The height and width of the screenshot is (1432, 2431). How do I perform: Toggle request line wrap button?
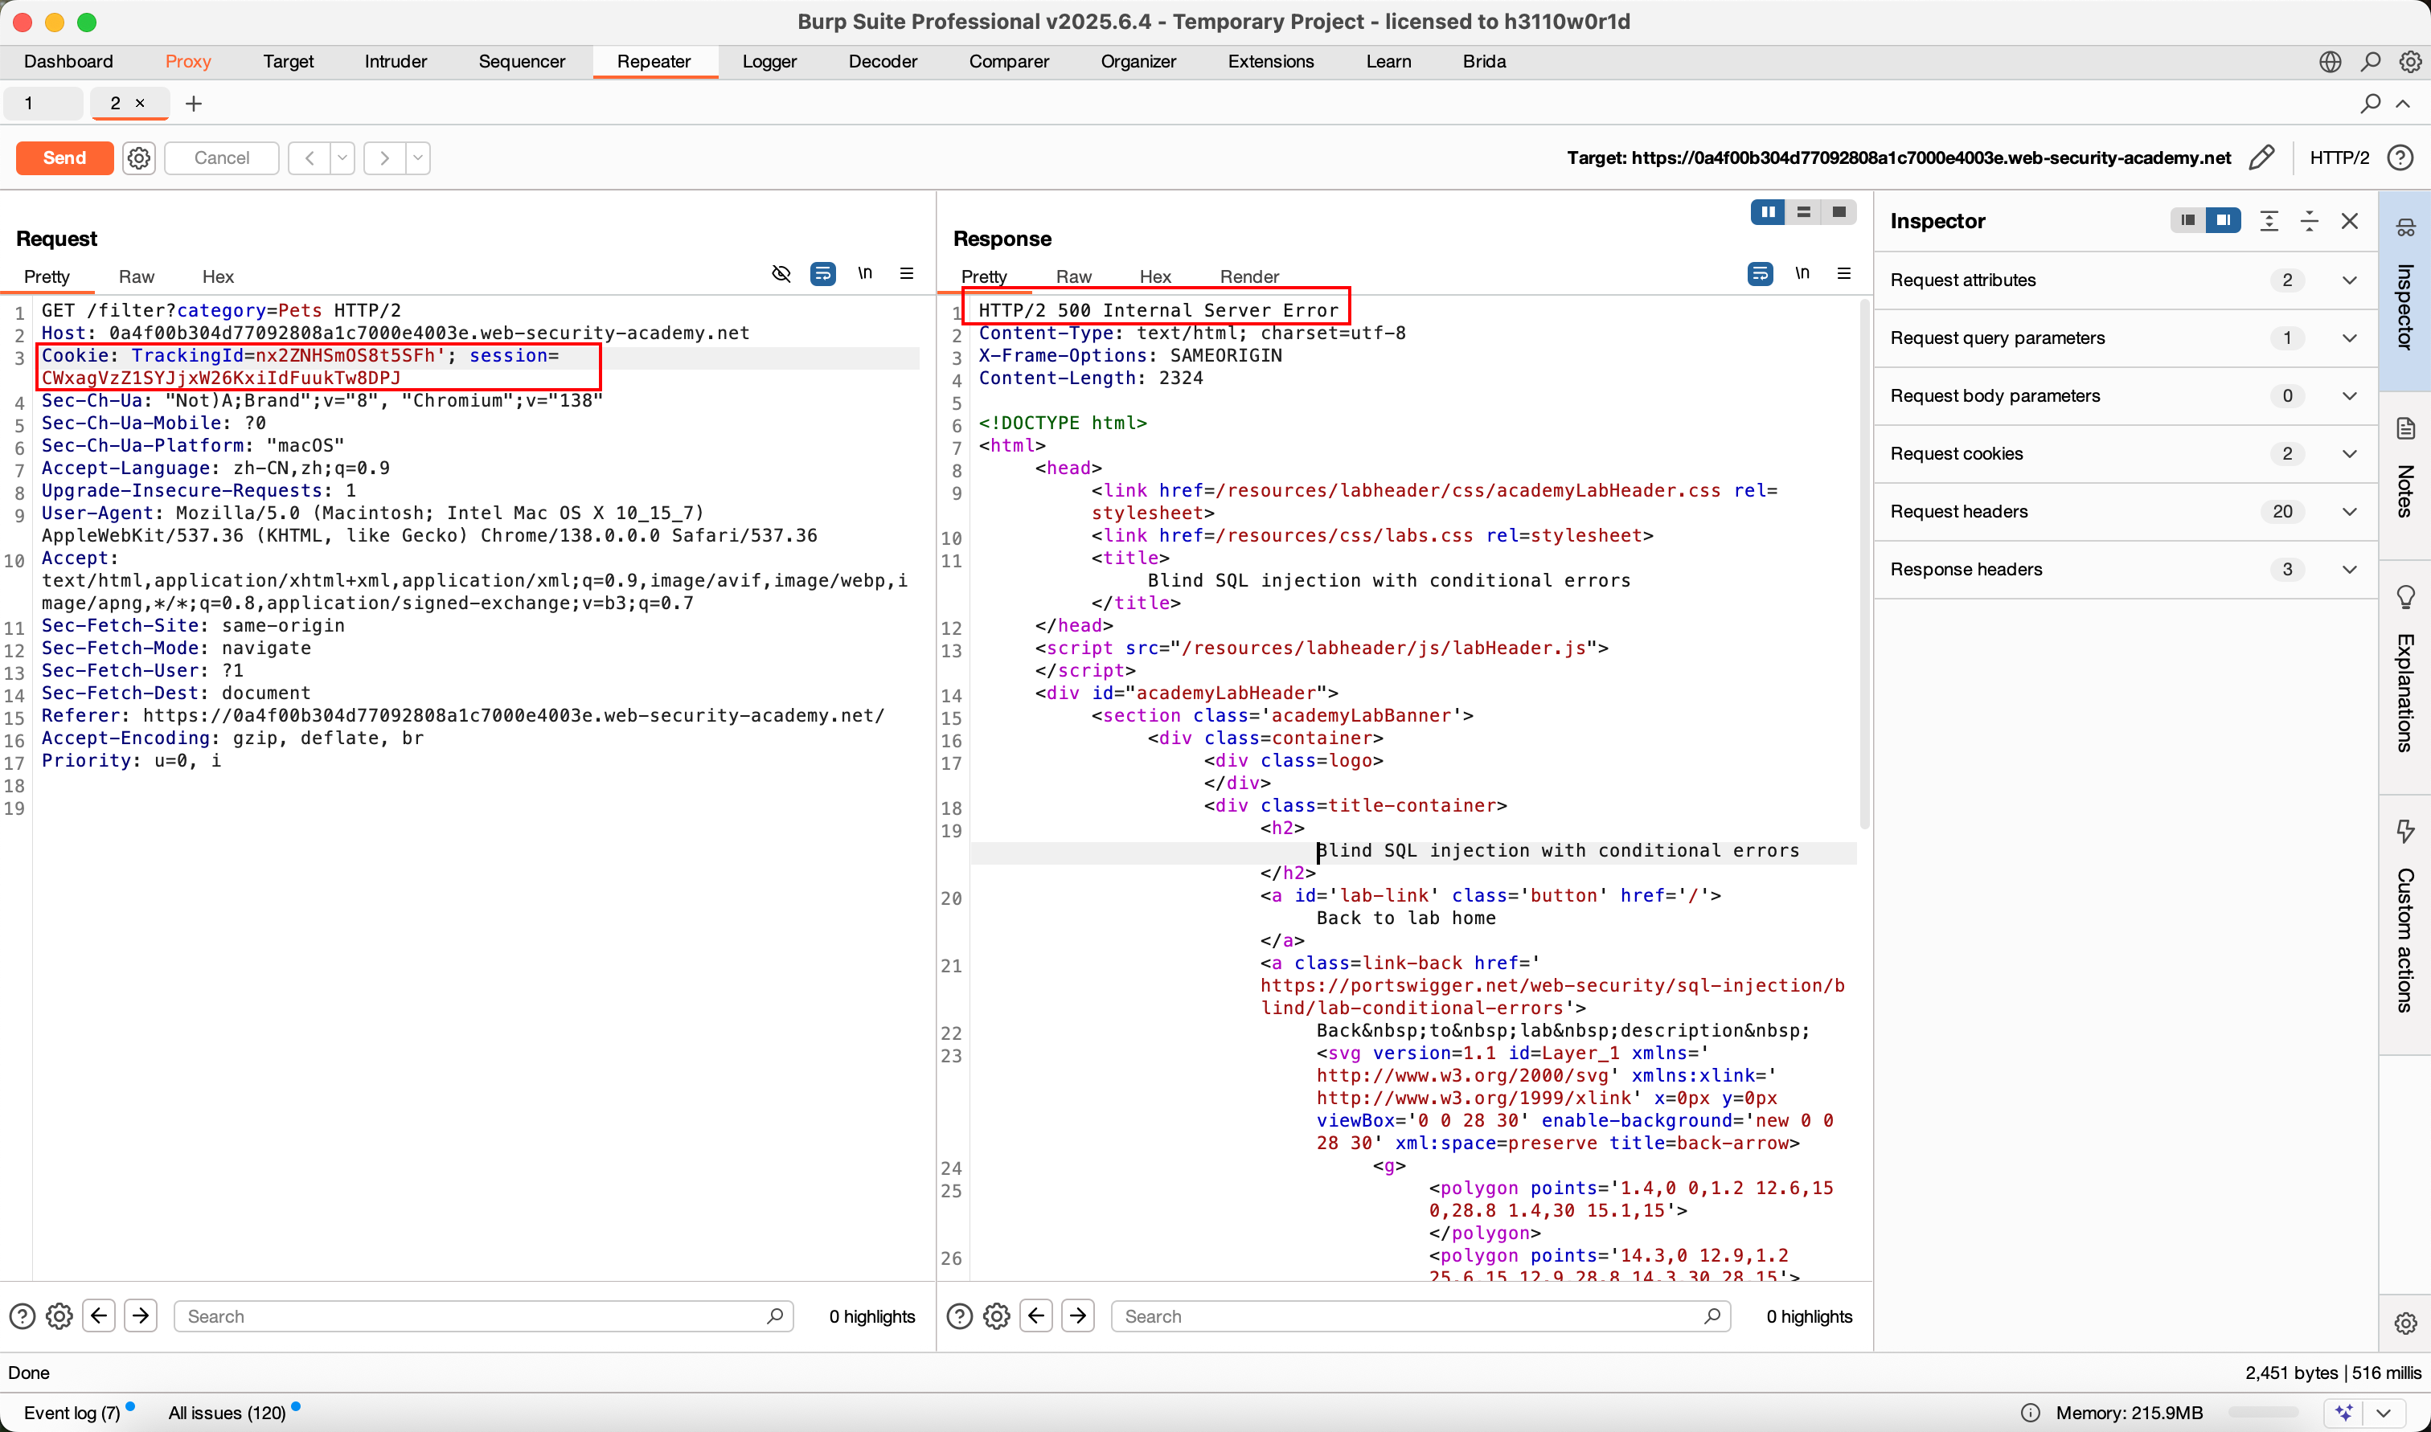pyautogui.click(x=823, y=274)
